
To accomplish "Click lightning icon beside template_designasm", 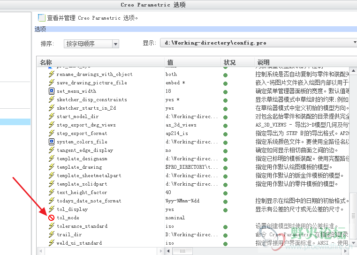I will click(52, 158).
